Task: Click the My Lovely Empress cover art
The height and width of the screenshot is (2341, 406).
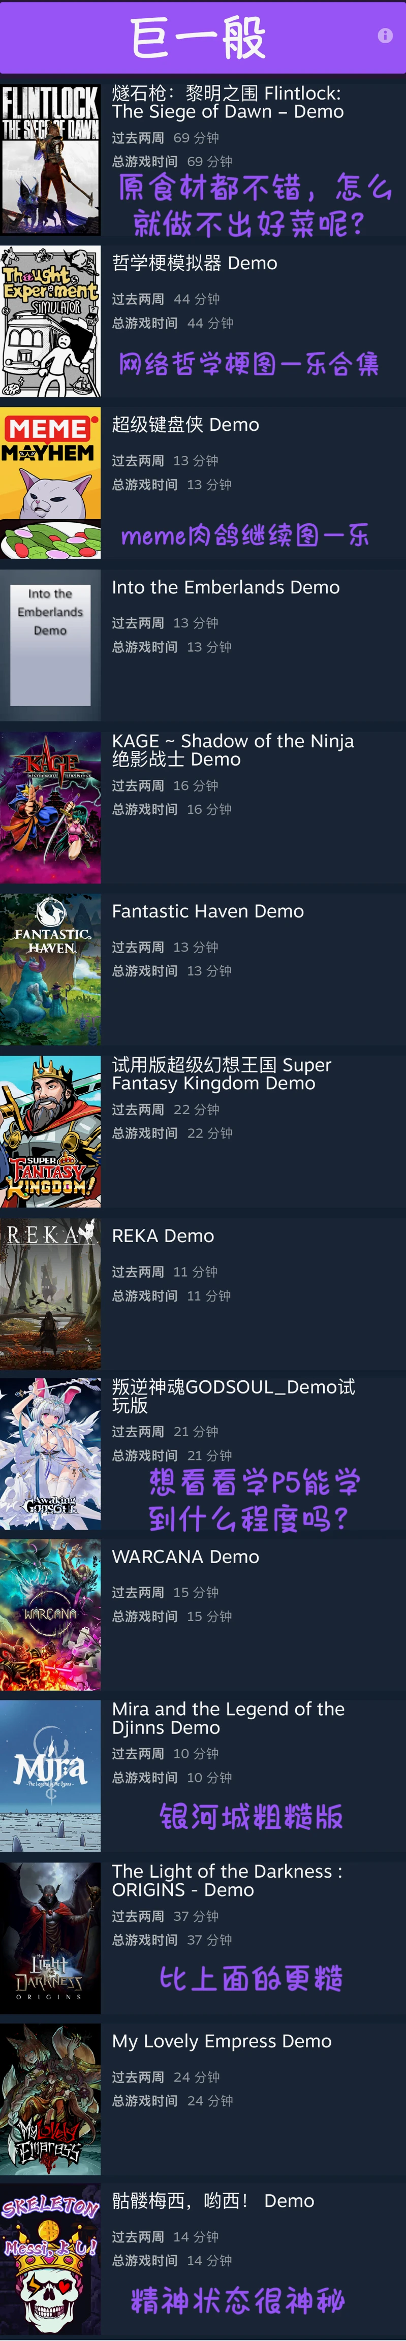Action: coord(50,2100)
